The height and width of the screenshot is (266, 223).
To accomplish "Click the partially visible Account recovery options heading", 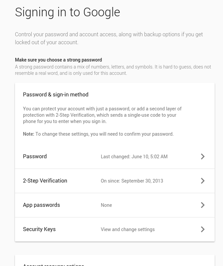I will 53,264.
